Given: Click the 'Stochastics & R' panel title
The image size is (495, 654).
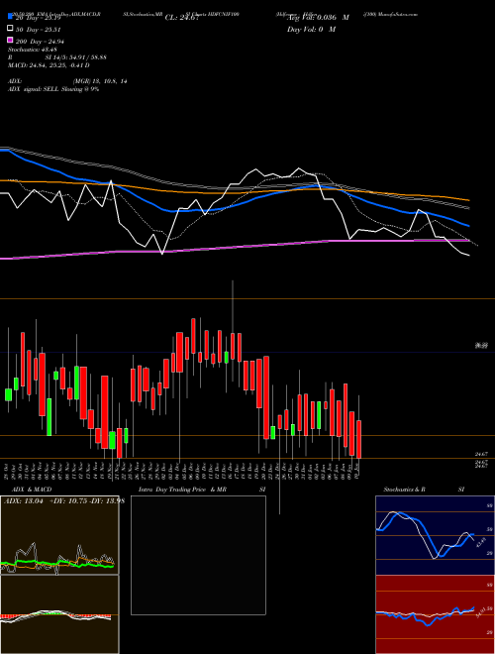Looking at the screenshot, I should [x=404, y=490].
